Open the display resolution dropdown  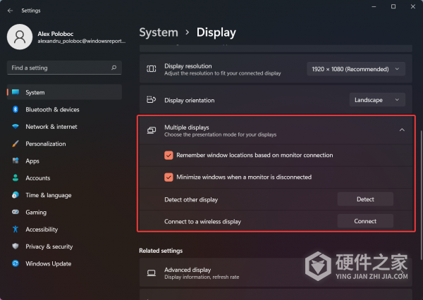[x=356, y=69]
